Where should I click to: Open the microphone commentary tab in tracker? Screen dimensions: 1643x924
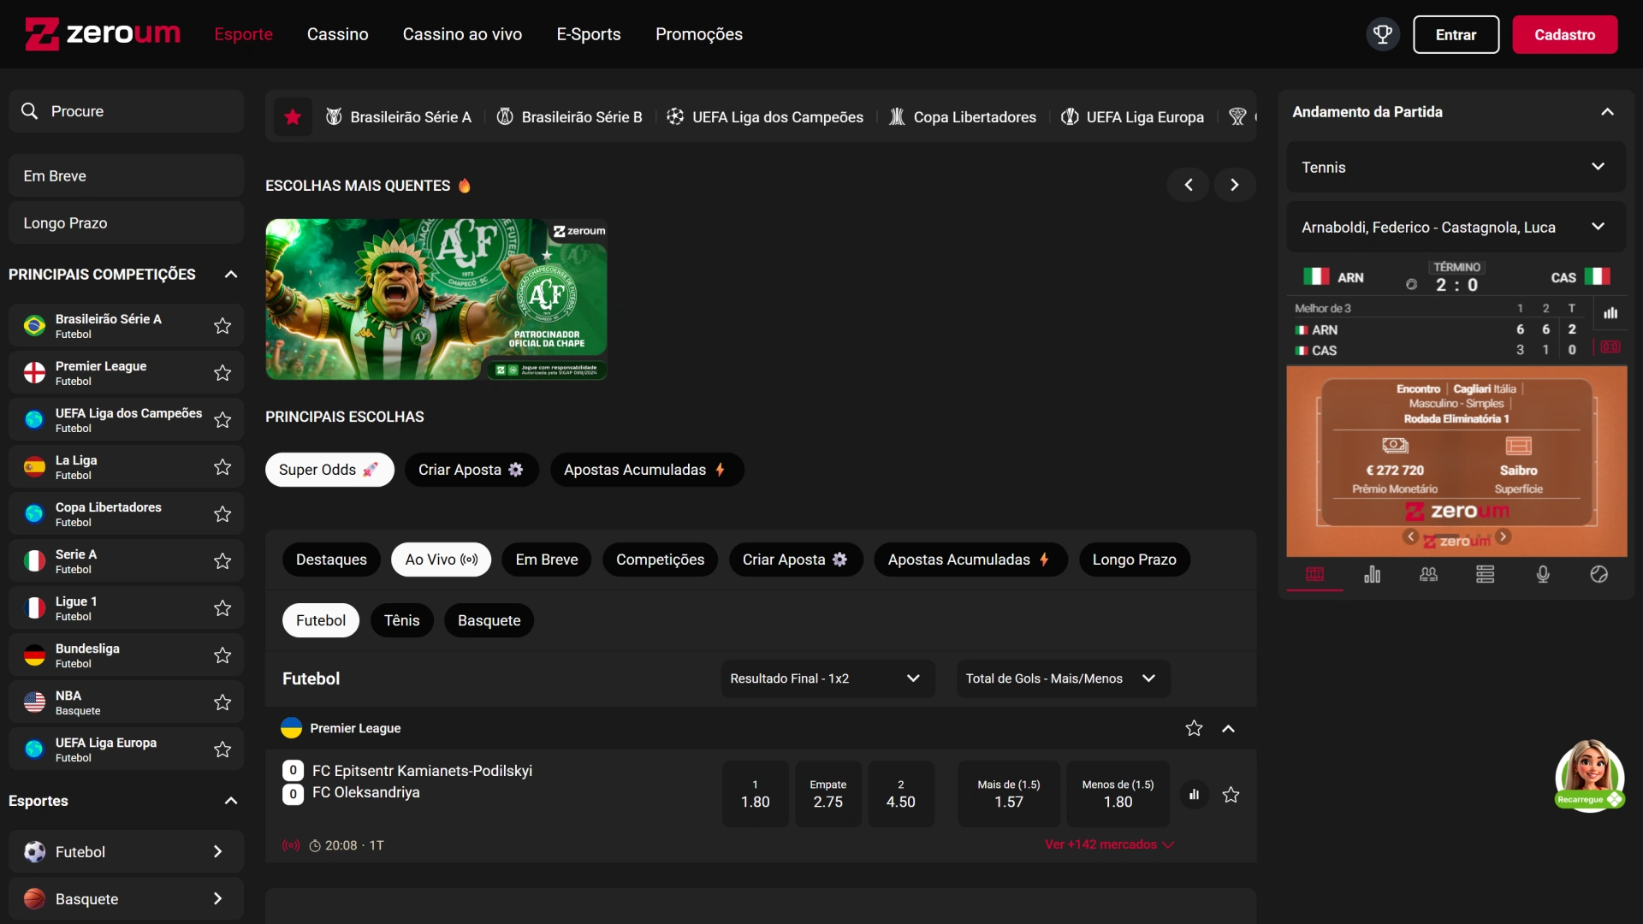coord(1542,574)
